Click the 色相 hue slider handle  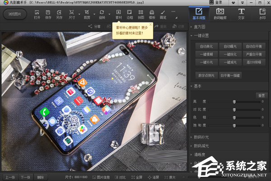(x=234, y=118)
